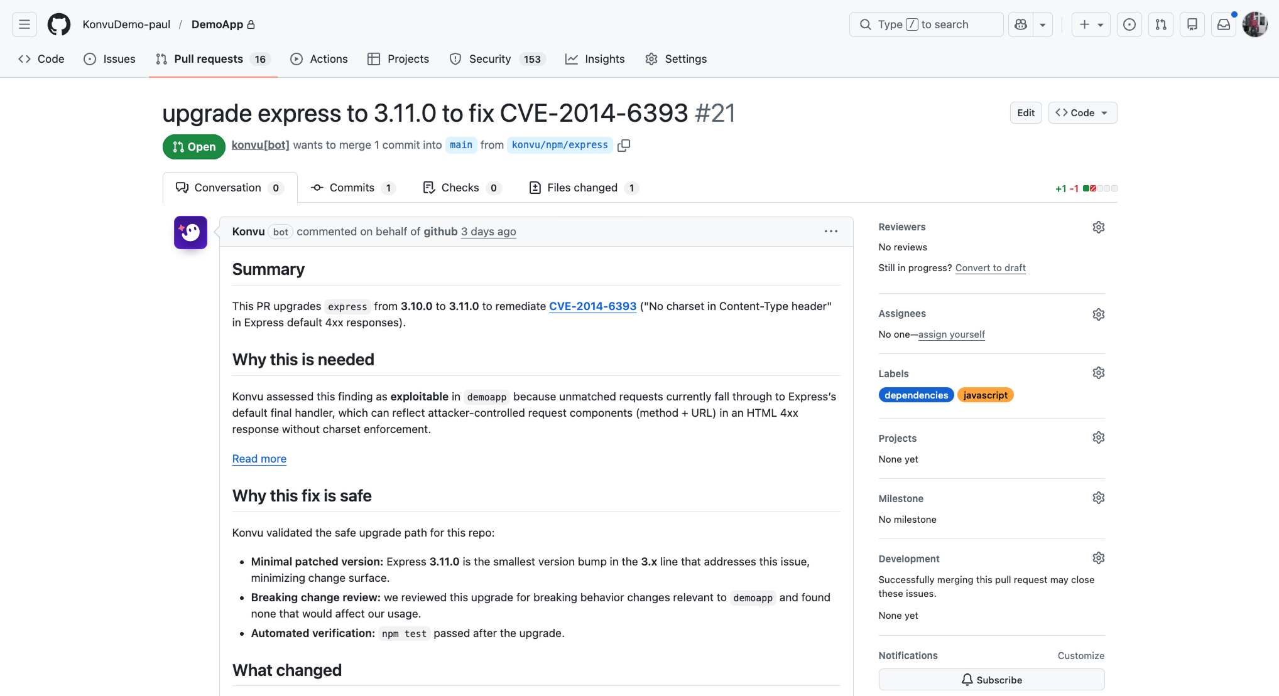This screenshot has height=696, width=1279.
Task: Expand the Copilot dropdown arrow
Action: pos(1043,24)
